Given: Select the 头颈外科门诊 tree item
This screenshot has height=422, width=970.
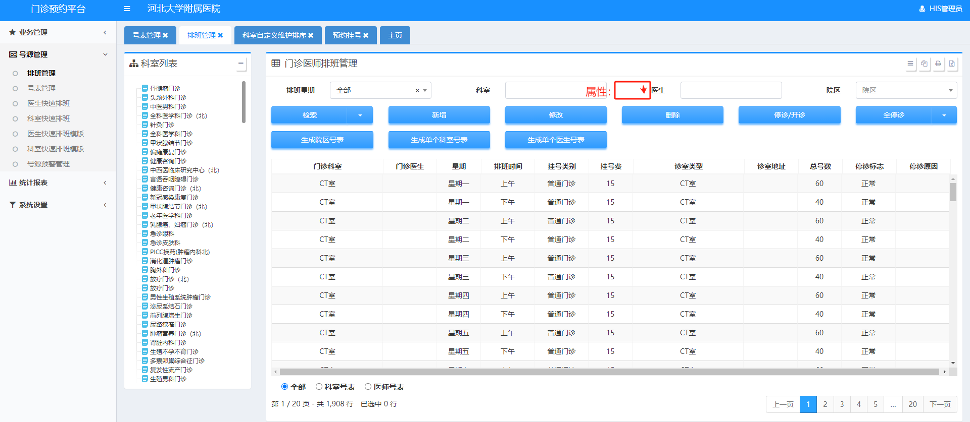Looking at the screenshot, I should tap(168, 97).
